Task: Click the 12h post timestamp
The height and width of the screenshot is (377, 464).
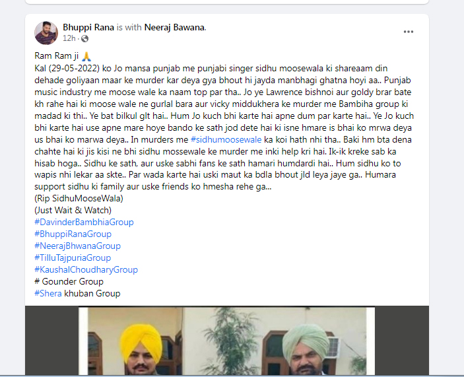Action: coord(69,38)
